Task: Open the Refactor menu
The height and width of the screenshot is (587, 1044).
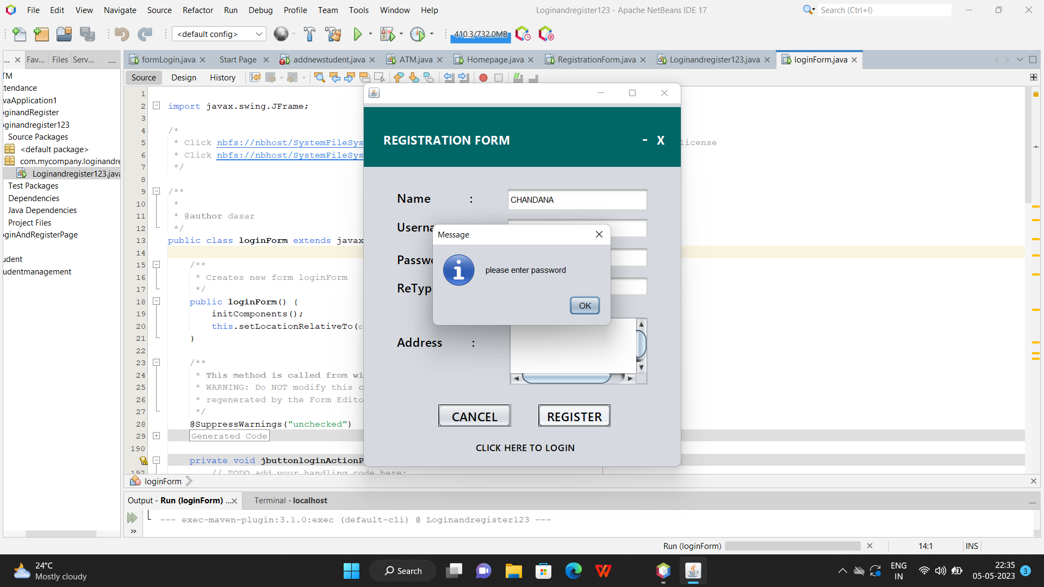Action: coord(197,10)
